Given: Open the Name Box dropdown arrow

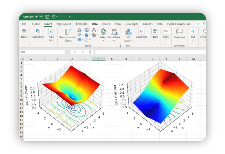Looking at the screenshot, I should [x=62, y=52].
